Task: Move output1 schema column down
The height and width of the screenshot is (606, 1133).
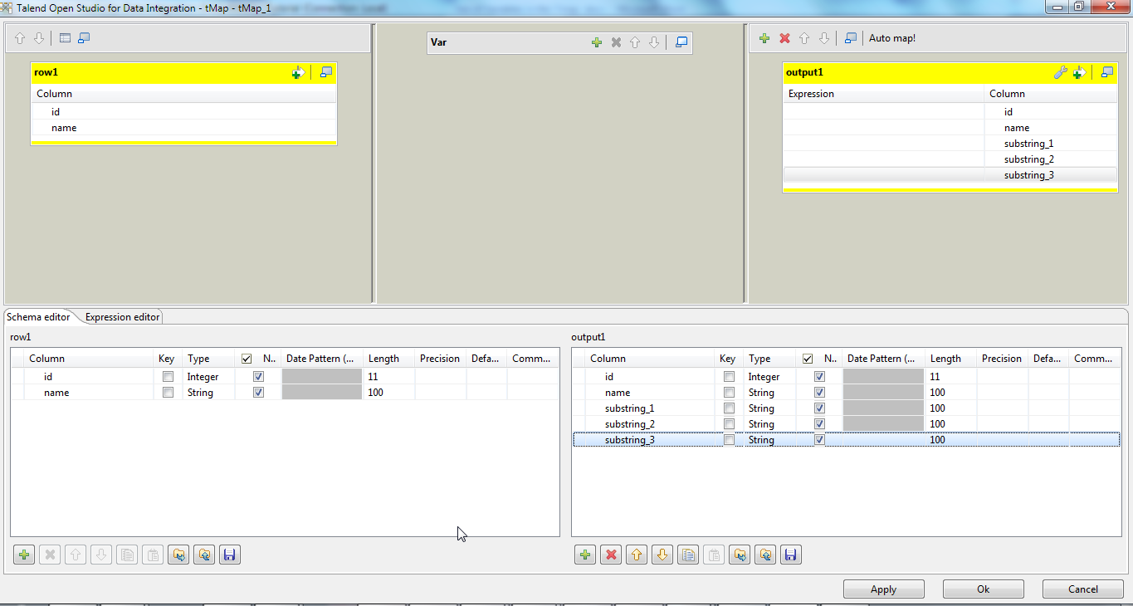Action: [x=662, y=555]
